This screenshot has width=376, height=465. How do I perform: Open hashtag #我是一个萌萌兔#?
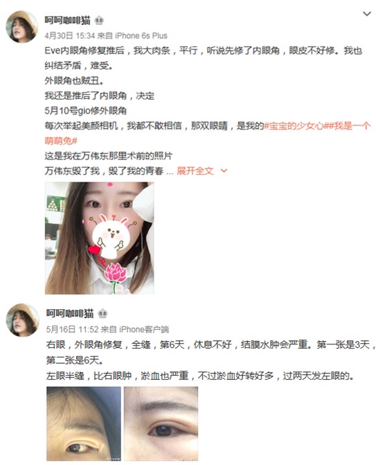208,134
